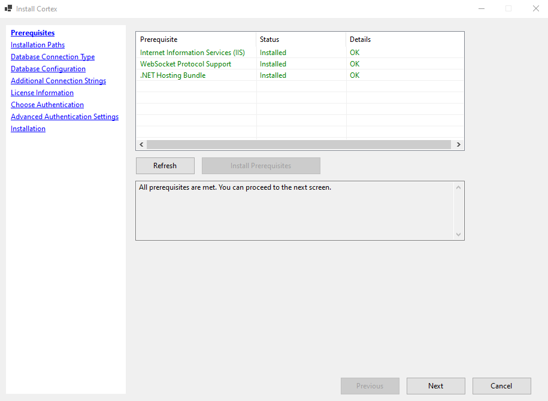This screenshot has height=401, width=548.
Task: Select the Internet Information Services (IIS) row
Action: click(192, 52)
